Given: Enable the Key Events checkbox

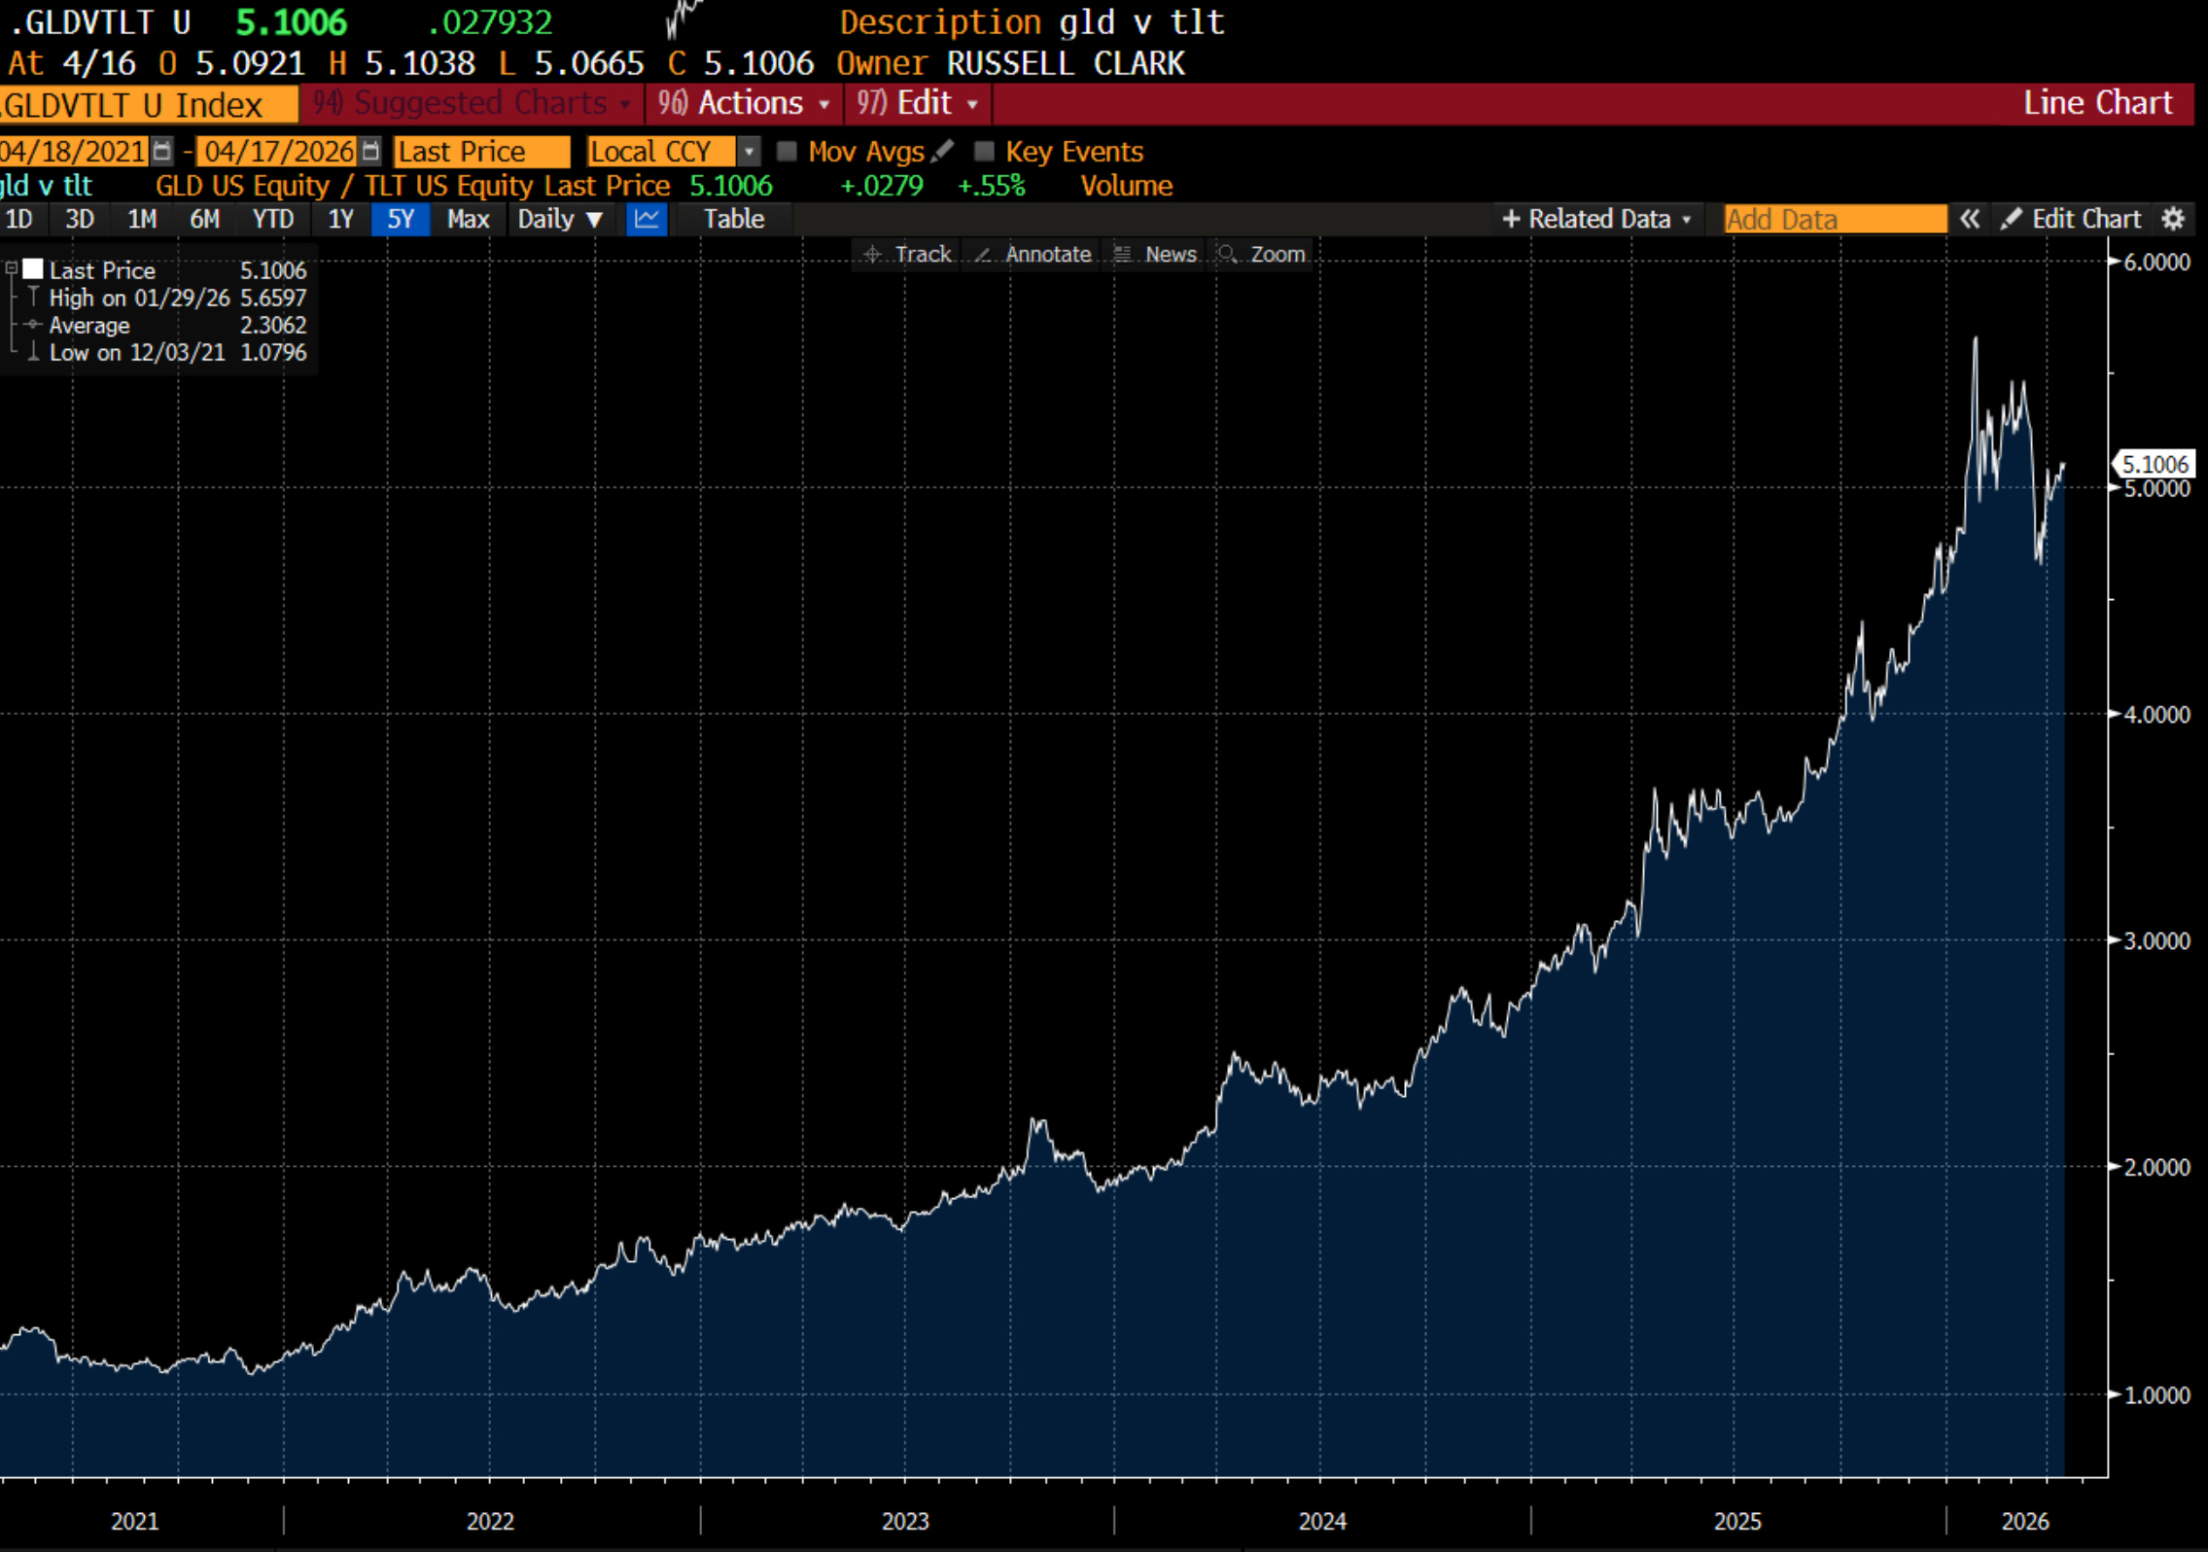Looking at the screenshot, I should pos(984,151).
